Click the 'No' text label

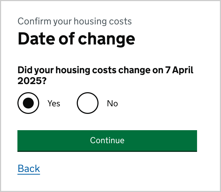[x=112, y=103]
